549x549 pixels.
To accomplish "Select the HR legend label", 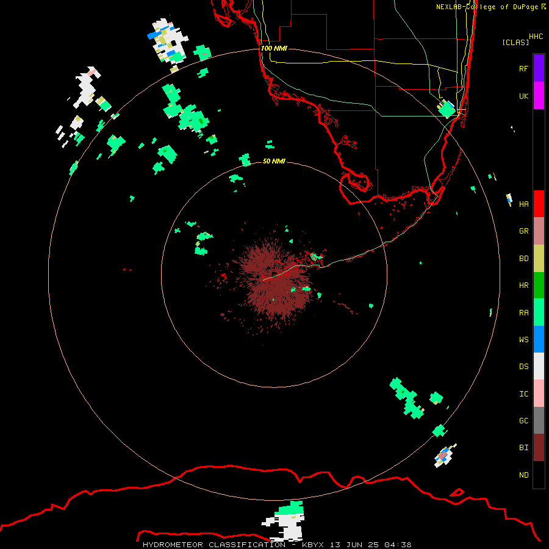I will tap(523, 285).
